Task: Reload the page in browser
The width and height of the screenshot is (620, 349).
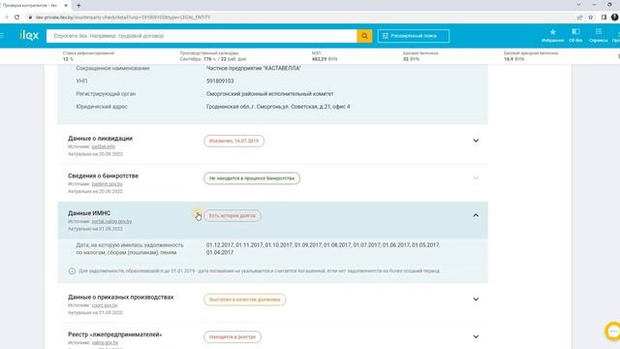Action: (16, 17)
